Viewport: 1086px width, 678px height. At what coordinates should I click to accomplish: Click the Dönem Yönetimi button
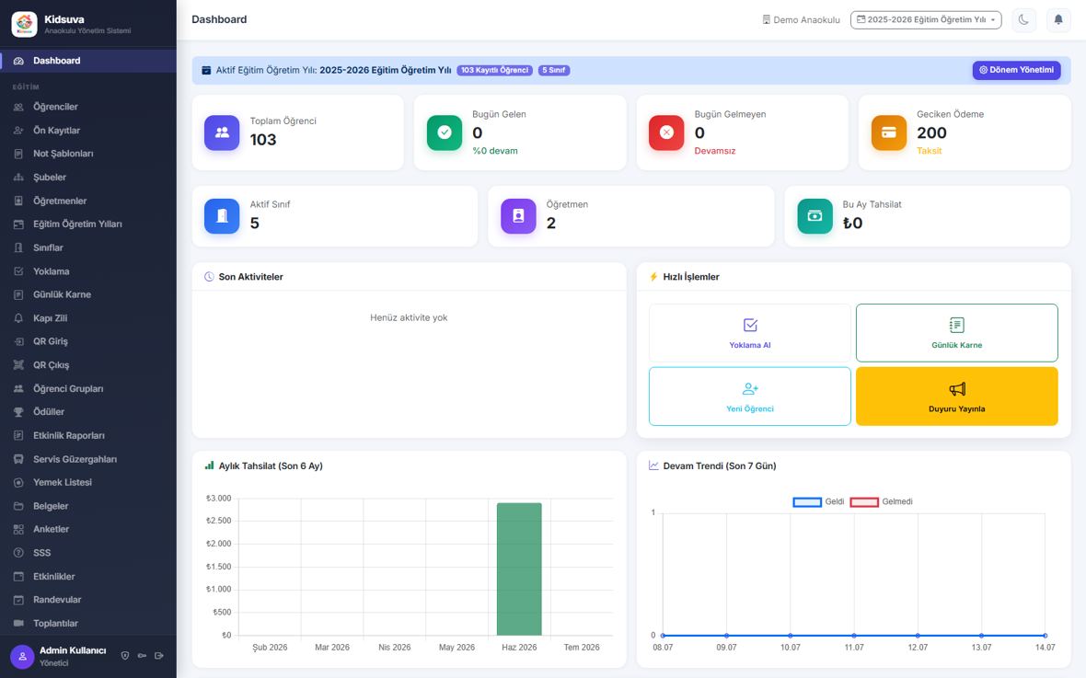1016,70
